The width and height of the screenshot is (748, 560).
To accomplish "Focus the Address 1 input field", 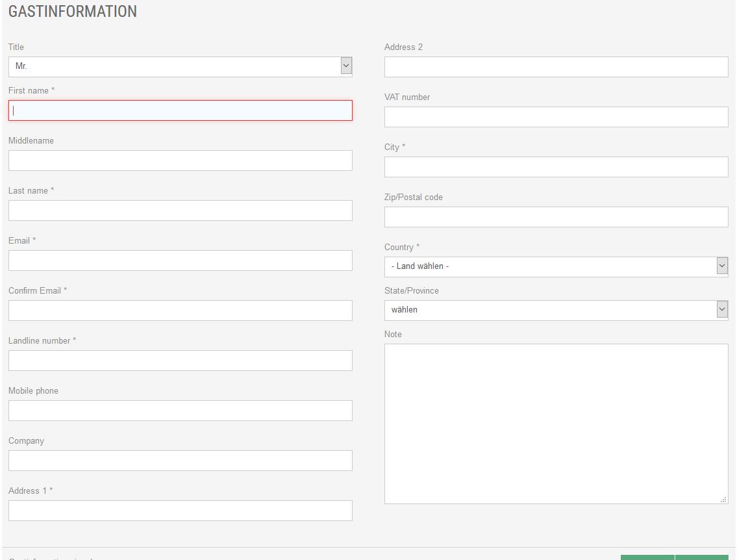I will point(180,511).
